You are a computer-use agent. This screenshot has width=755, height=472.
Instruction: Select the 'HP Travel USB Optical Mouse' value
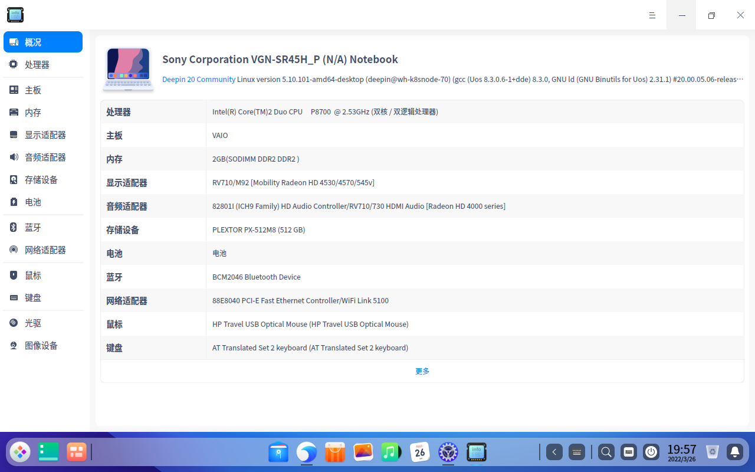click(260, 324)
